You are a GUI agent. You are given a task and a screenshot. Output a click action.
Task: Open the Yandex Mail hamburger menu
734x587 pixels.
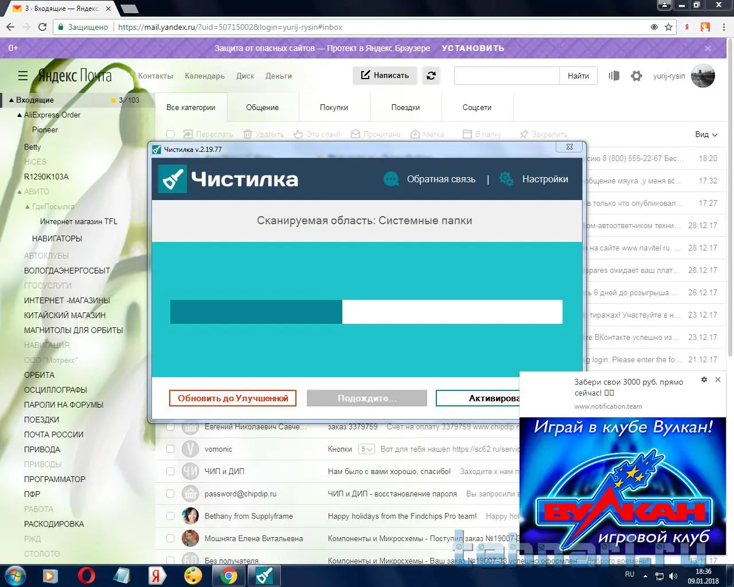coord(23,76)
